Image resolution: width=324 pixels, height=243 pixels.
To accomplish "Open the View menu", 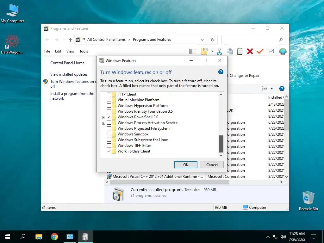I will click(x=70, y=51).
